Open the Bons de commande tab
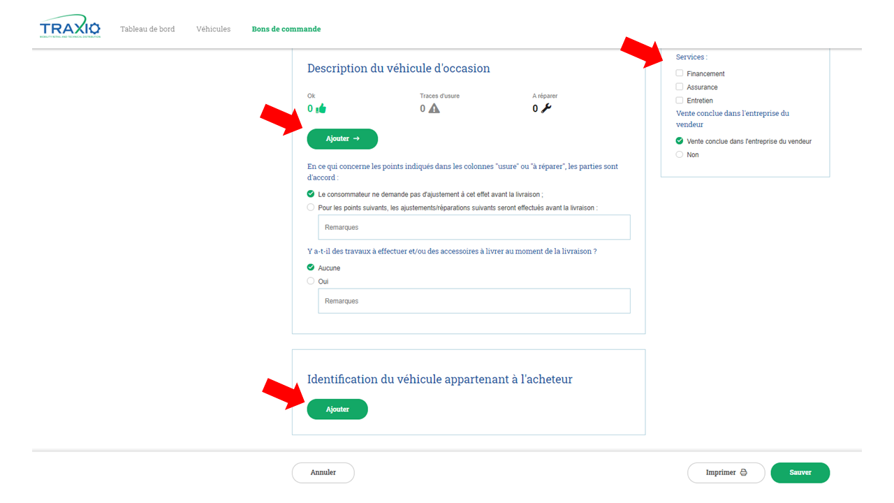This screenshot has width=894, height=503. click(x=286, y=29)
